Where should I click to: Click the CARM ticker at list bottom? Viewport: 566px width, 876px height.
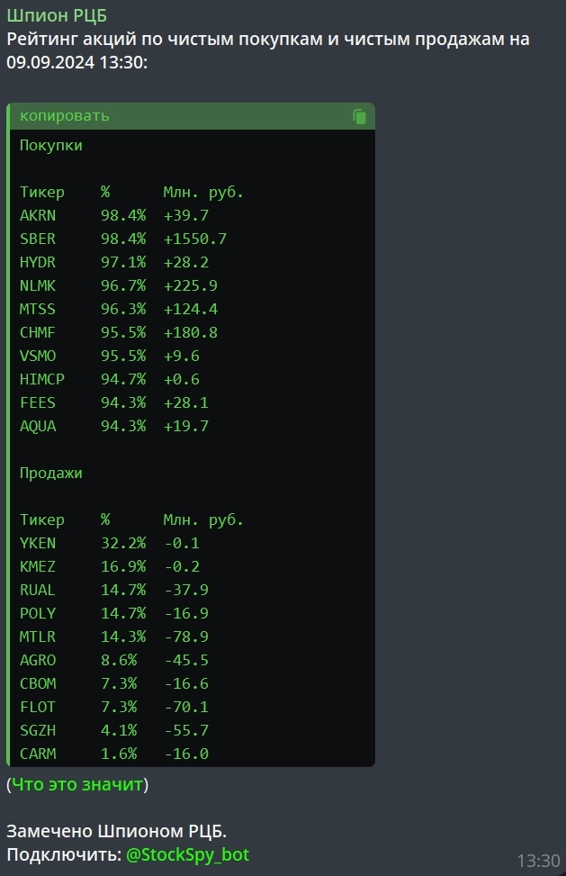(38, 754)
